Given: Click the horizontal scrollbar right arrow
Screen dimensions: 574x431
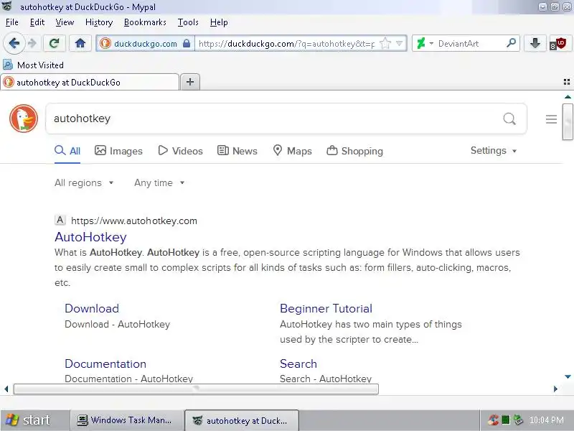Looking at the screenshot, I should [555, 389].
